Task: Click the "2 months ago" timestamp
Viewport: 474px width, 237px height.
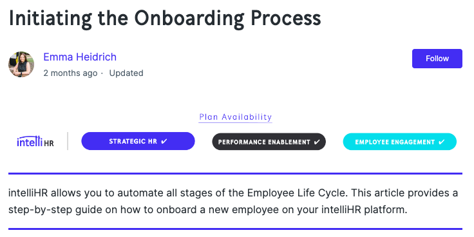Action: (x=70, y=73)
